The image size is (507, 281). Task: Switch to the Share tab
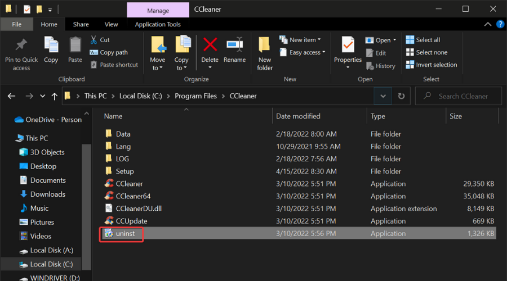point(81,24)
